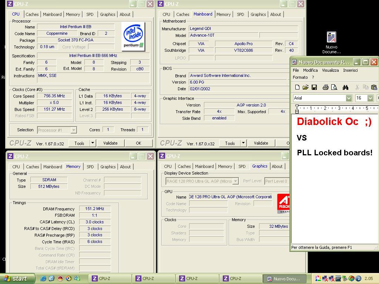This screenshot has width=379, height=284.
Task: Open the File menu in WordPad
Action: click(296, 70)
